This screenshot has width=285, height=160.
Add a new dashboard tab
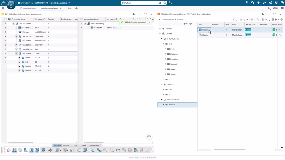coord(77,8)
